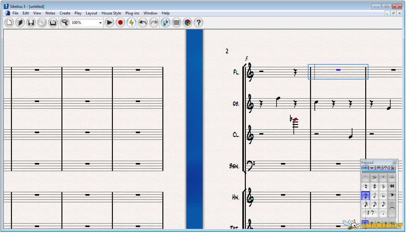Screen dimensions: 406x233
Task: Close the Keypad panel
Action: click(x=395, y=162)
